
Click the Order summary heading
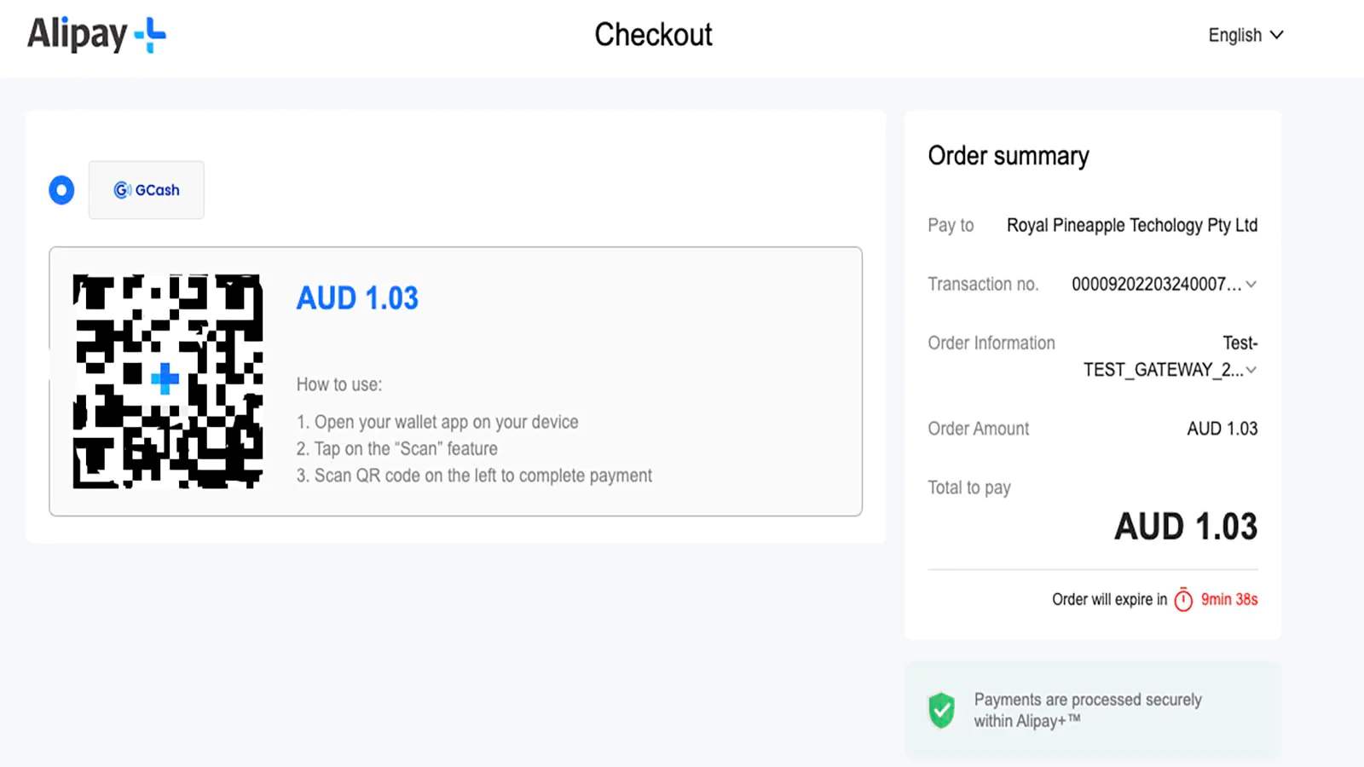(1009, 156)
